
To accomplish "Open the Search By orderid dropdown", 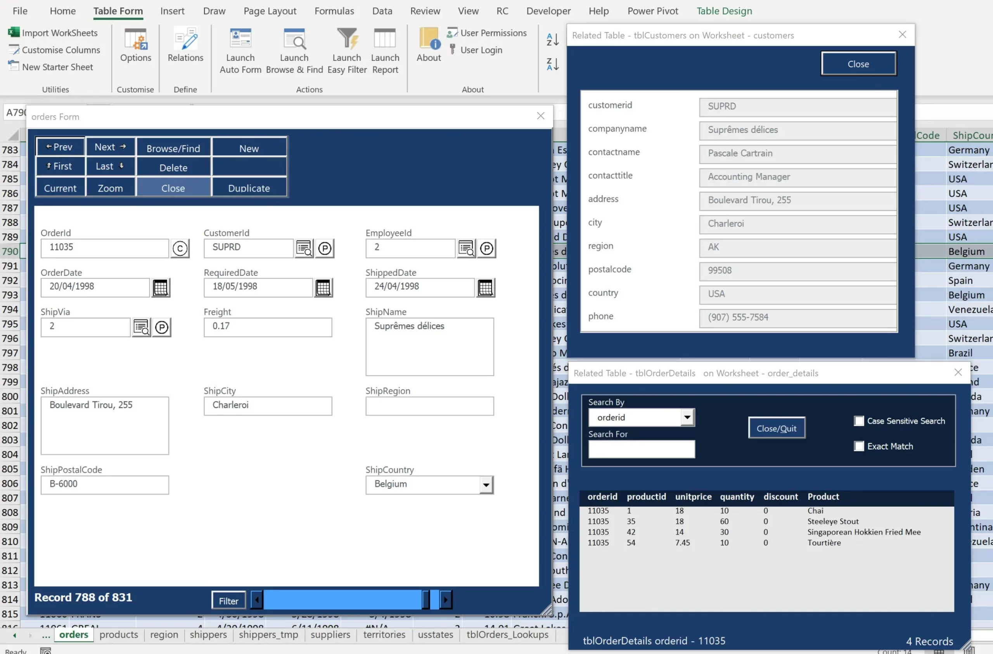I will [687, 417].
